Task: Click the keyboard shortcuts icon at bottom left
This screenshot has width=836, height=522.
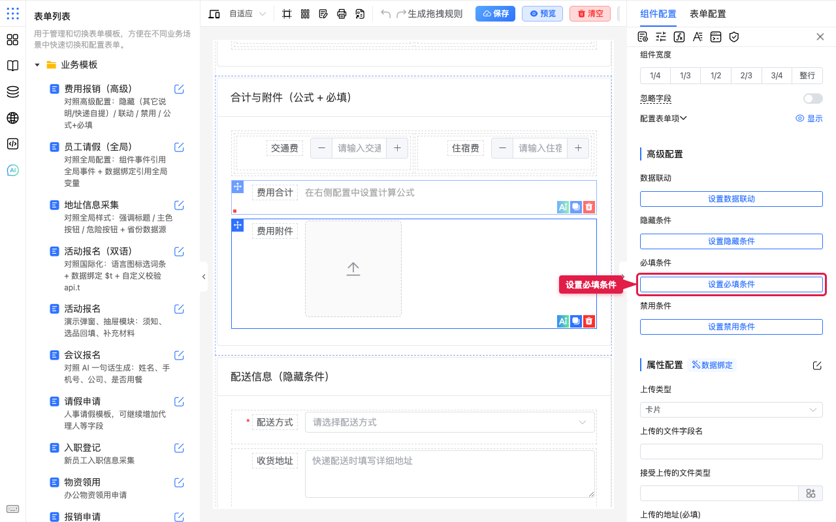Action: click(12, 509)
